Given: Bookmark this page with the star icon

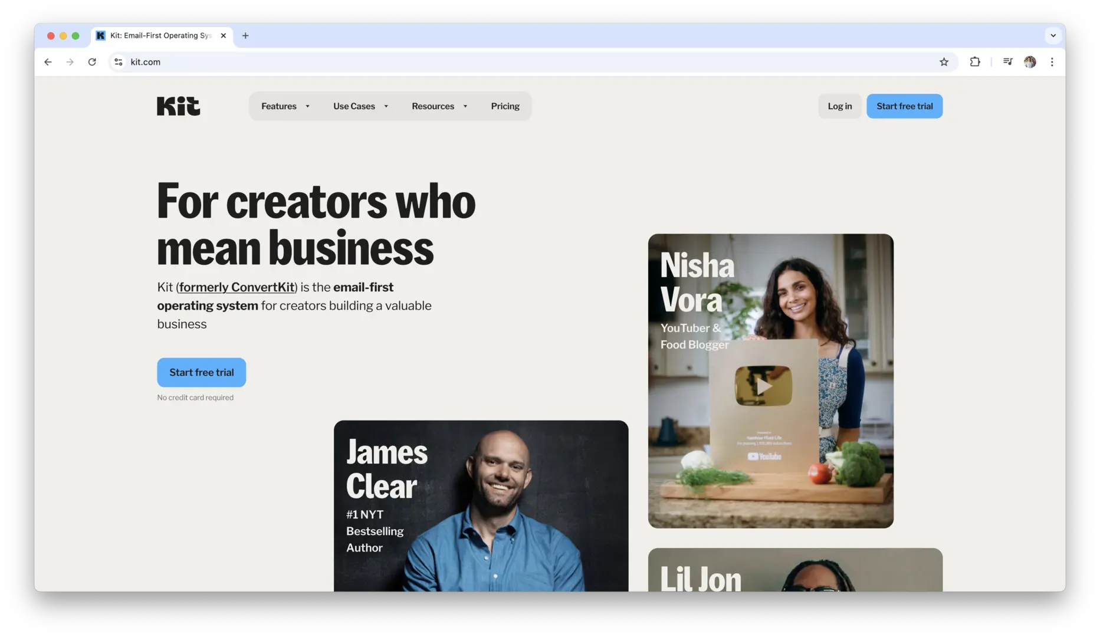Looking at the screenshot, I should [x=944, y=62].
